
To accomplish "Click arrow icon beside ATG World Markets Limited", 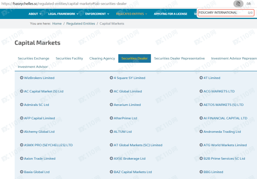I will pos(201,145).
